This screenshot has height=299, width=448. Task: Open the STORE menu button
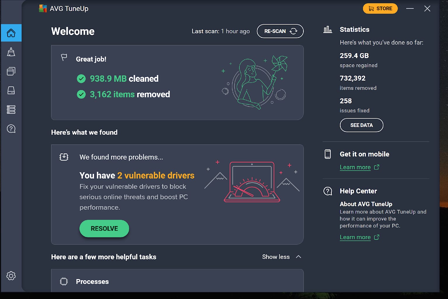(380, 8)
